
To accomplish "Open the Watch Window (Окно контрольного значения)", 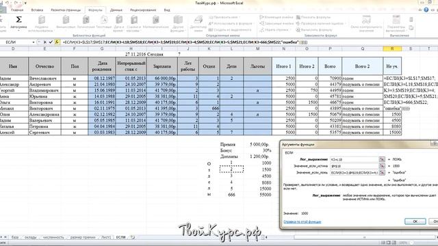I will point(366,23).
